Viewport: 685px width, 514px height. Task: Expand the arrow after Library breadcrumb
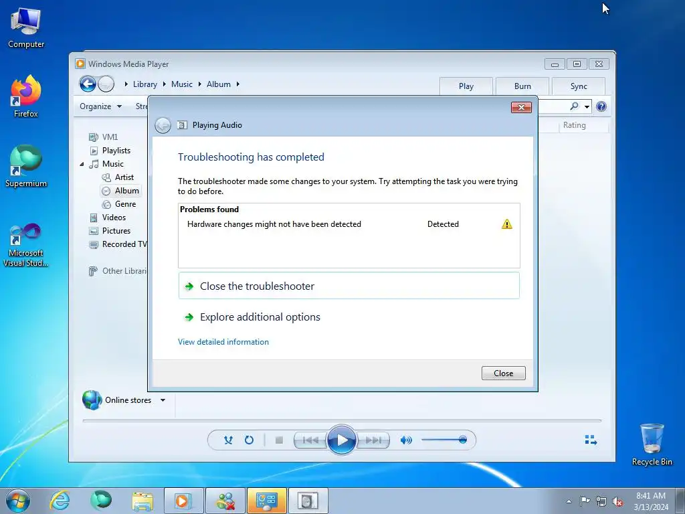tap(165, 84)
